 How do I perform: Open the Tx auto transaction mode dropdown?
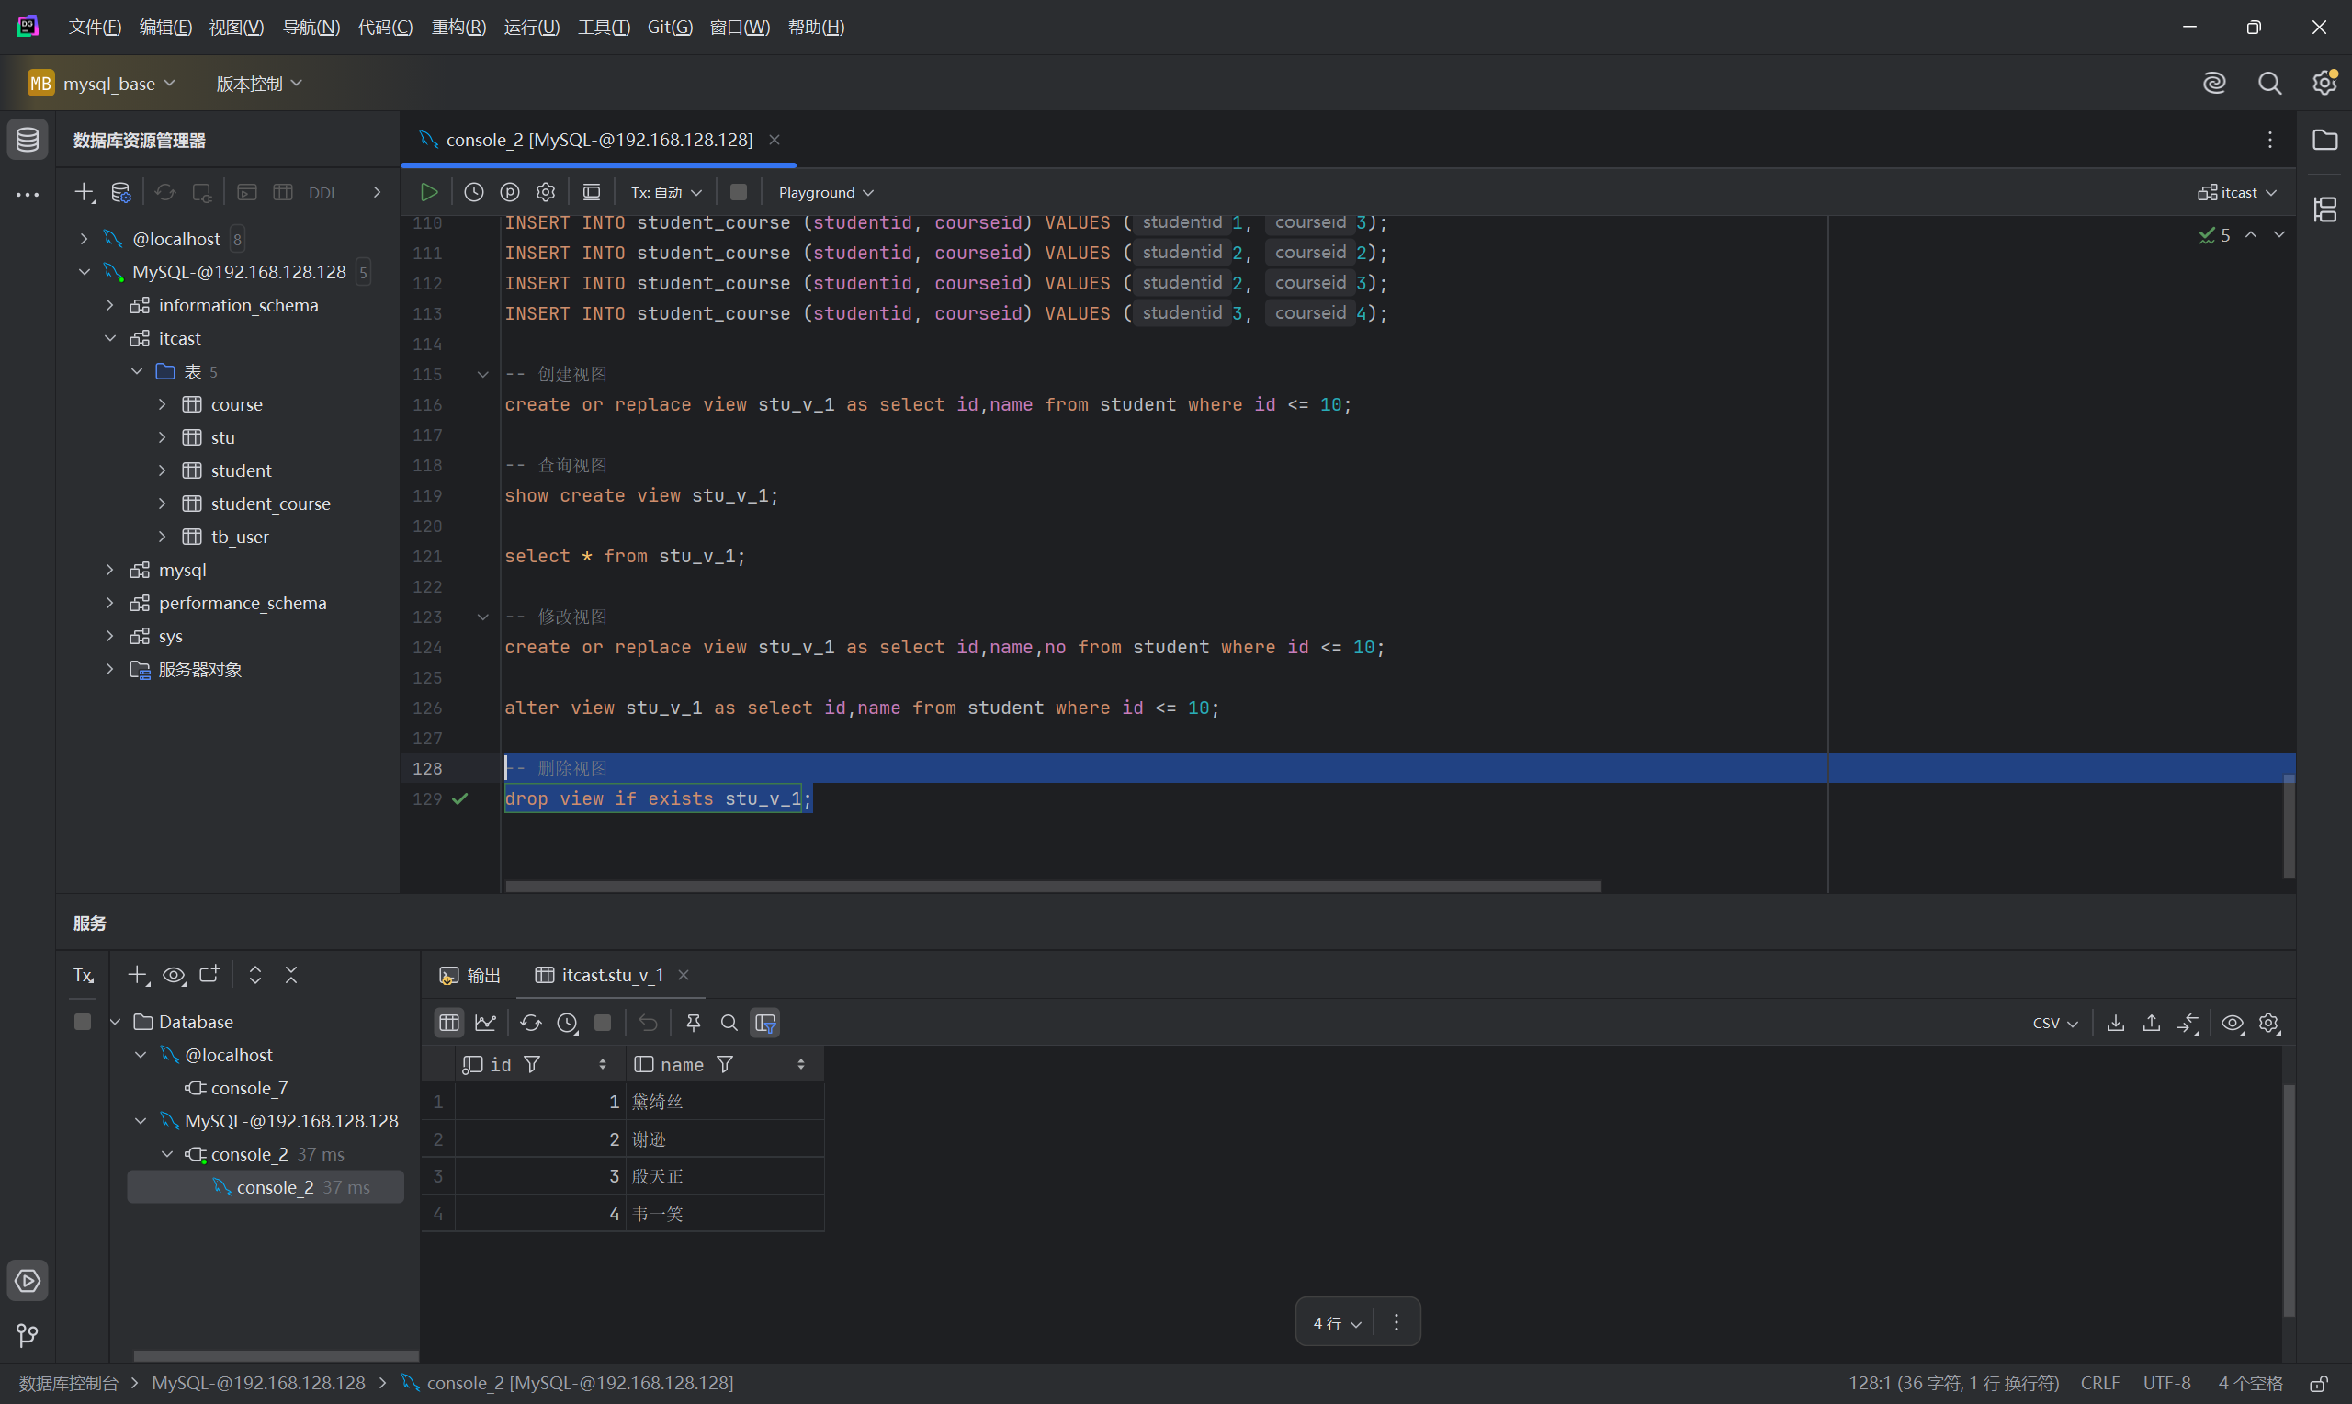666,192
